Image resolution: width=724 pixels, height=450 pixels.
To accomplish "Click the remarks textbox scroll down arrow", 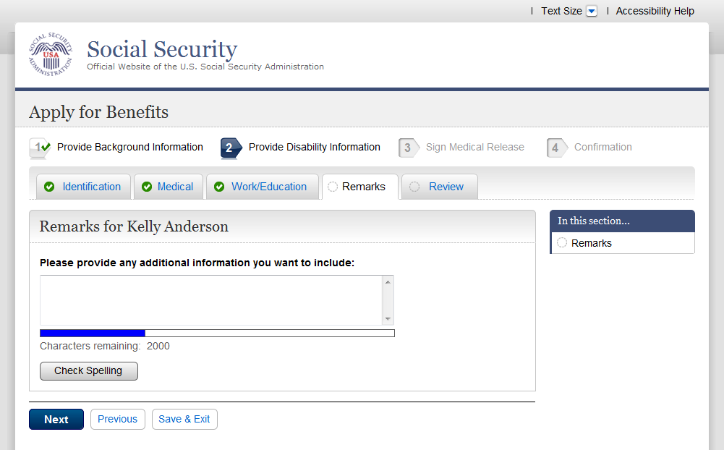I will pos(388,319).
